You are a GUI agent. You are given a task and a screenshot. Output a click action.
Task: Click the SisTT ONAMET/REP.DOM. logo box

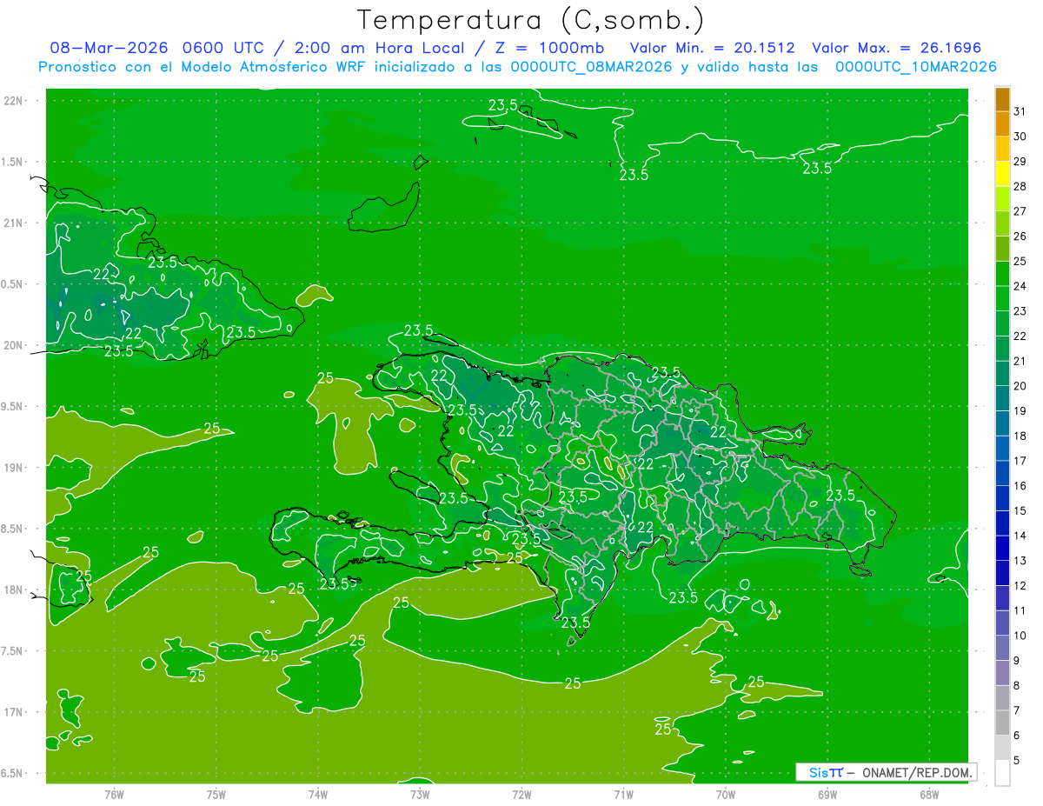(x=886, y=772)
